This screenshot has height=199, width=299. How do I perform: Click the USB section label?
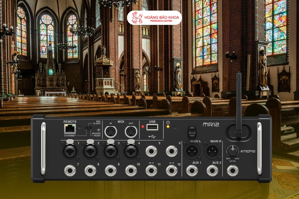152,122
